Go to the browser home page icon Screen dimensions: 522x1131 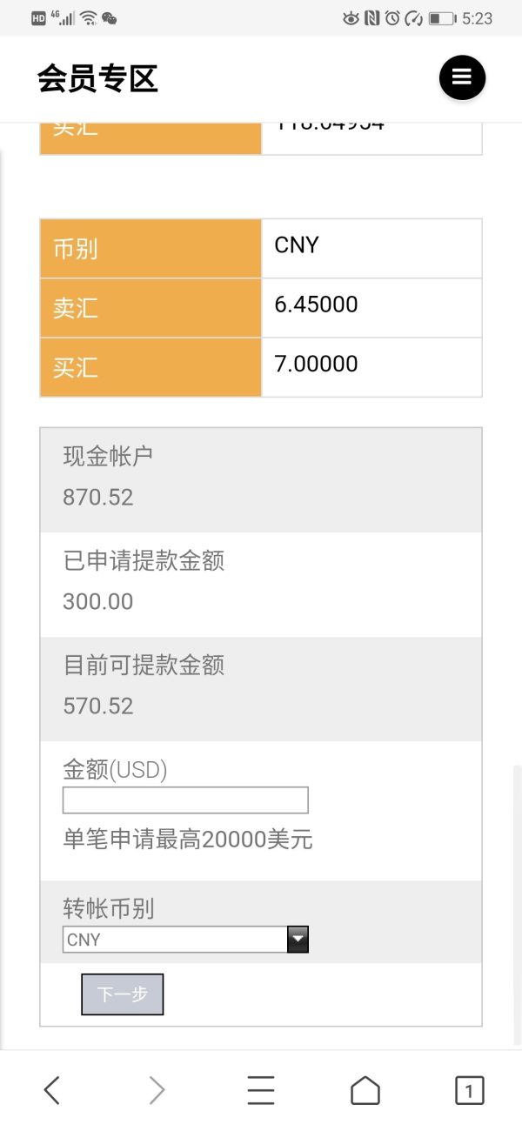(x=365, y=1089)
